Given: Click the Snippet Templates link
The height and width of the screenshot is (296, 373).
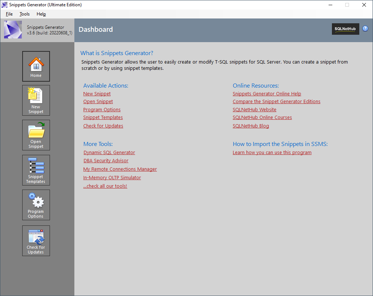Looking at the screenshot, I should [x=103, y=118].
